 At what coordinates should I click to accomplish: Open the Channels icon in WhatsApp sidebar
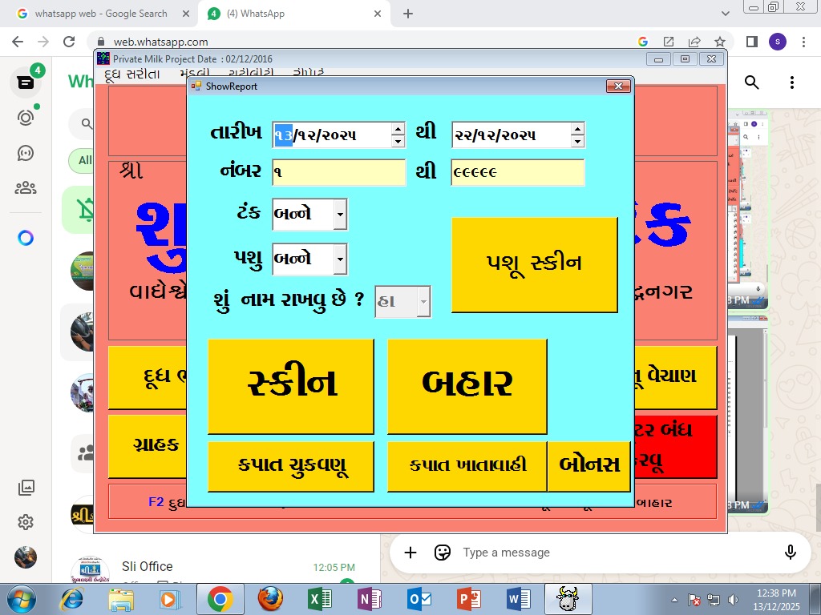tap(25, 152)
